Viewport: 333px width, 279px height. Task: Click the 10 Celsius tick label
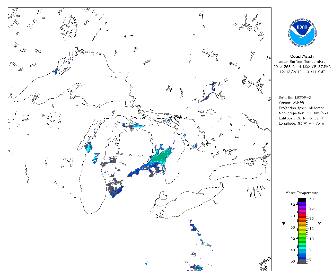(x=311, y=239)
